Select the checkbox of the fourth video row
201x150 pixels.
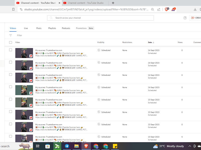11,87
